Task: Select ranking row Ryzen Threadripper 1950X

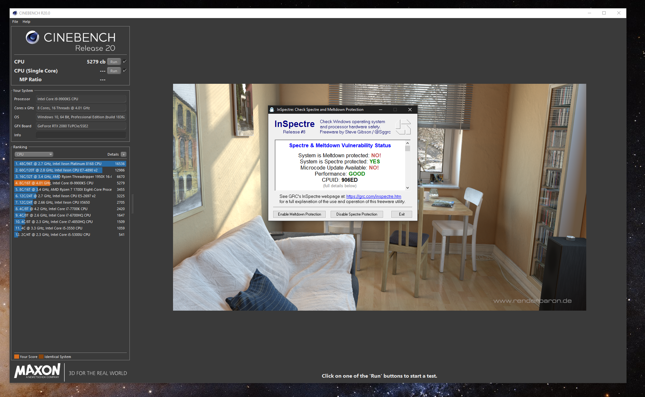Action: 70,177
